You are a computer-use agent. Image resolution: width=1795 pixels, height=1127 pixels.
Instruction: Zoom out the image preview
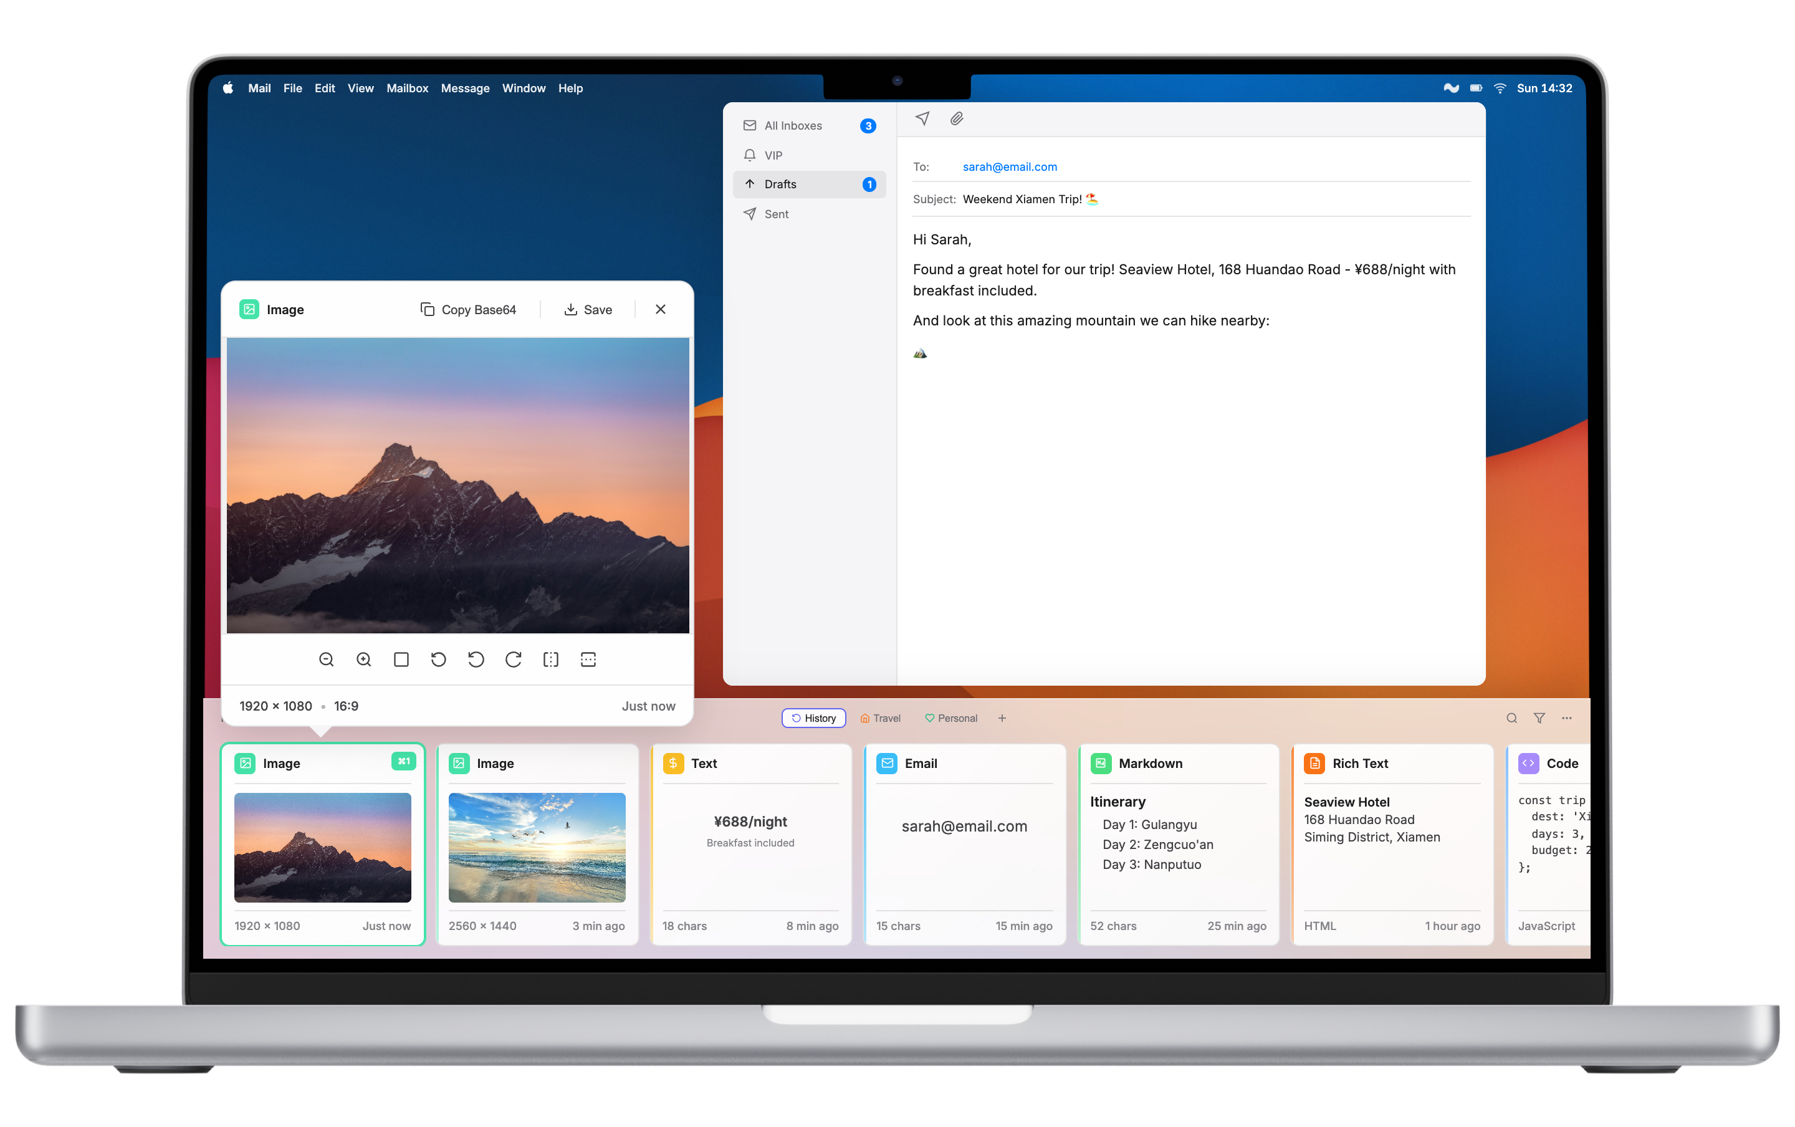(x=325, y=659)
